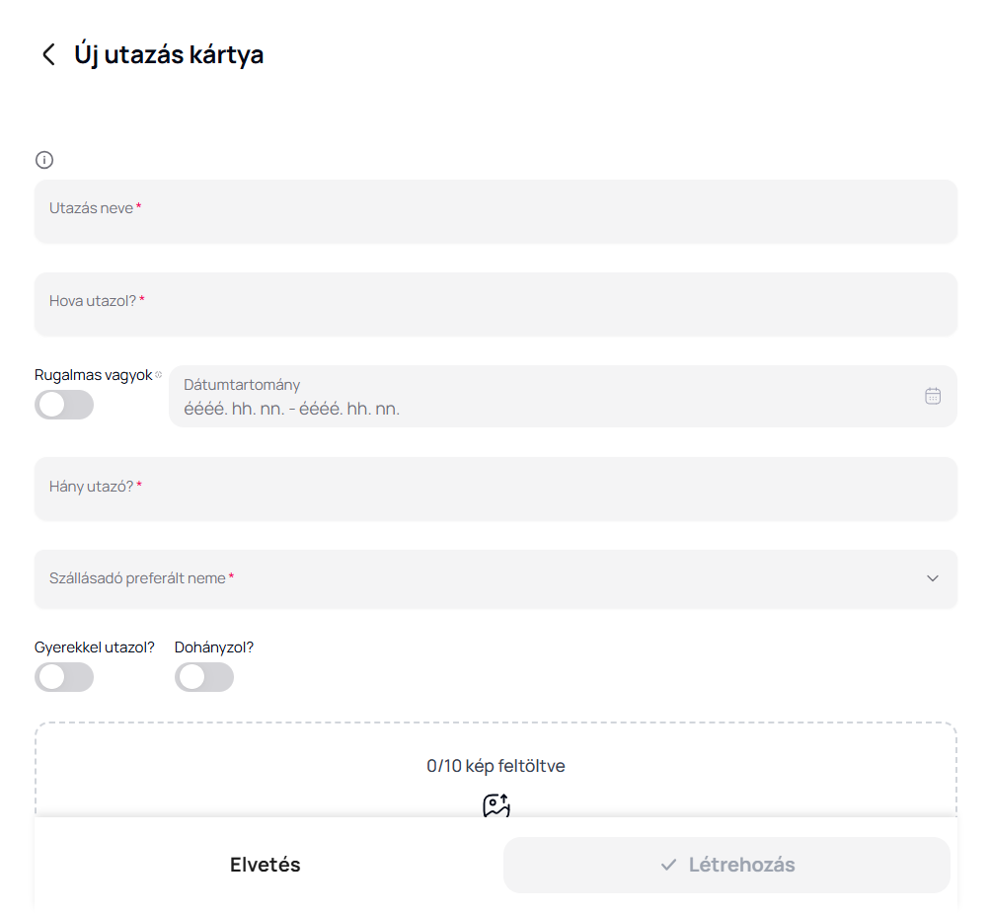Viewport: 990px width, 913px height.
Task: Click the Dátumtartomány date range field
Action: [x=543, y=397]
